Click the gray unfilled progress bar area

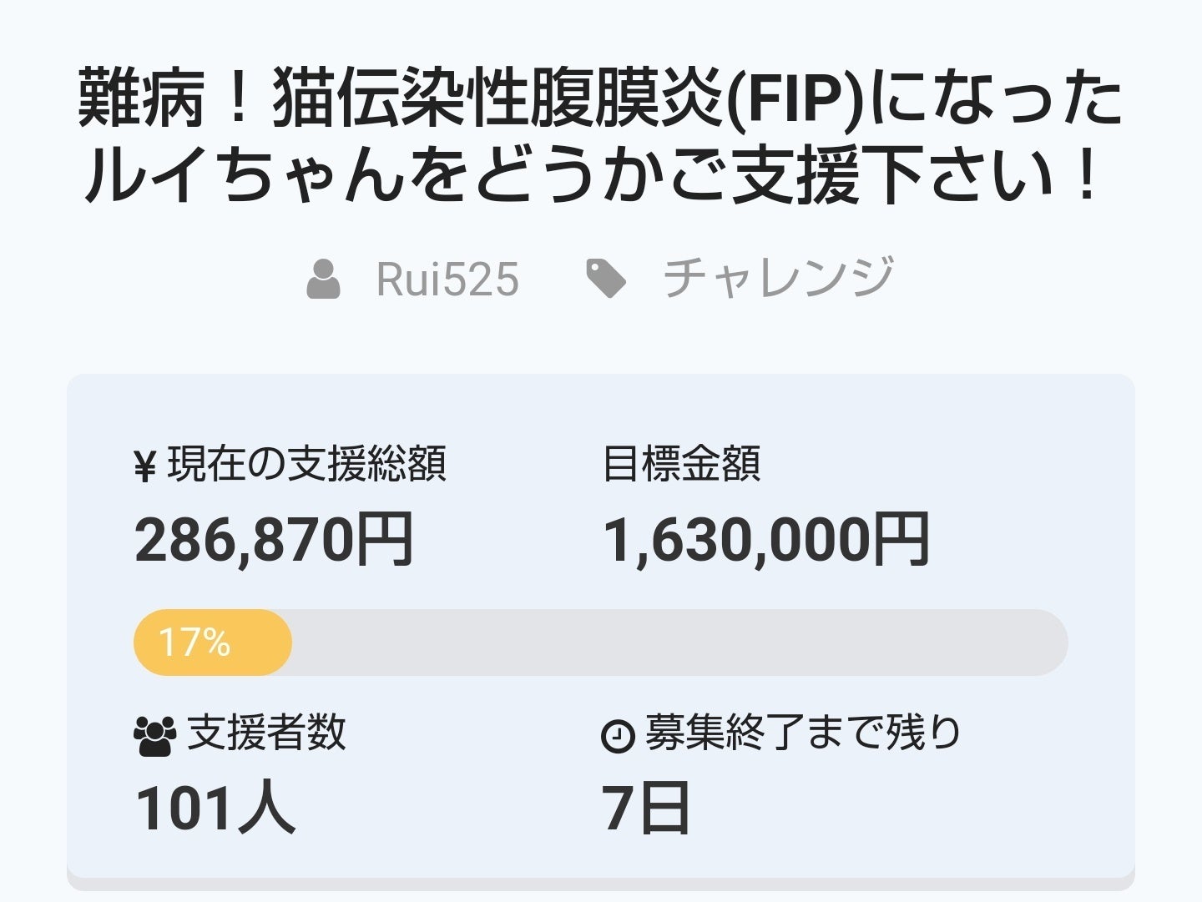tap(676, 642)
